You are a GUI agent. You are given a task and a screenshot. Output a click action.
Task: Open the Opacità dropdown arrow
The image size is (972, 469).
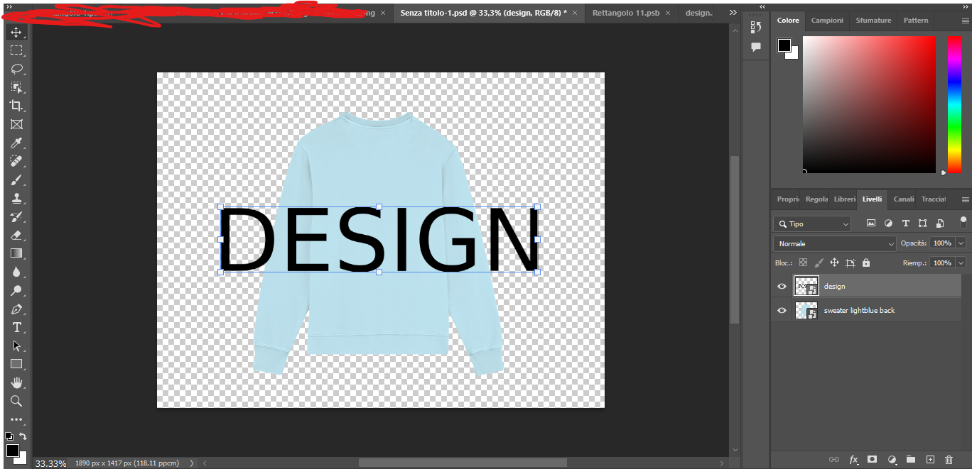click(x=959, y=243)
